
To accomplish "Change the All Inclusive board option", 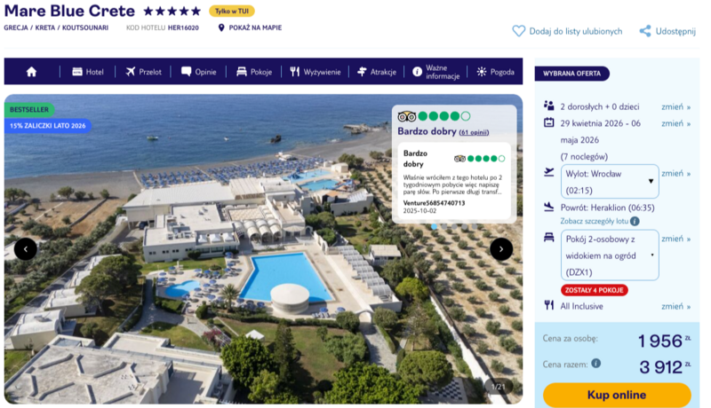I will (675, 306).
